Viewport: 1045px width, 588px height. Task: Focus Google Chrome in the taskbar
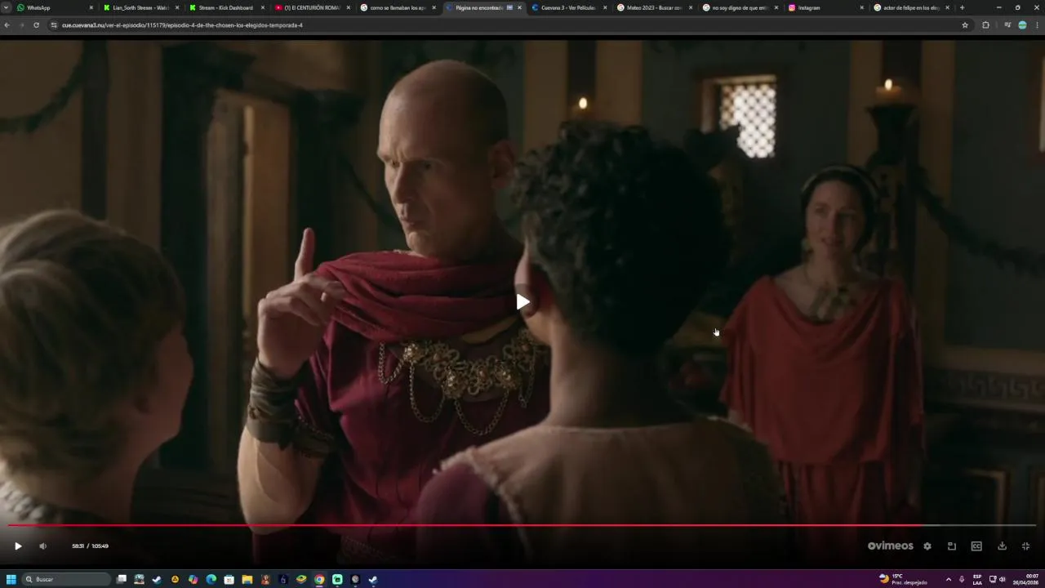coord(319,579)
